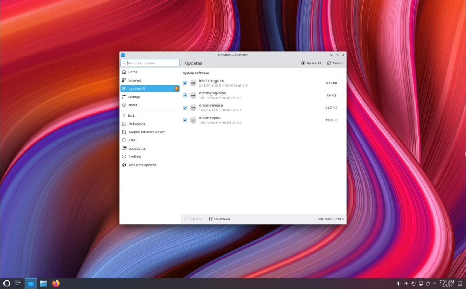Open the About page in Discover

click(132, 105)
